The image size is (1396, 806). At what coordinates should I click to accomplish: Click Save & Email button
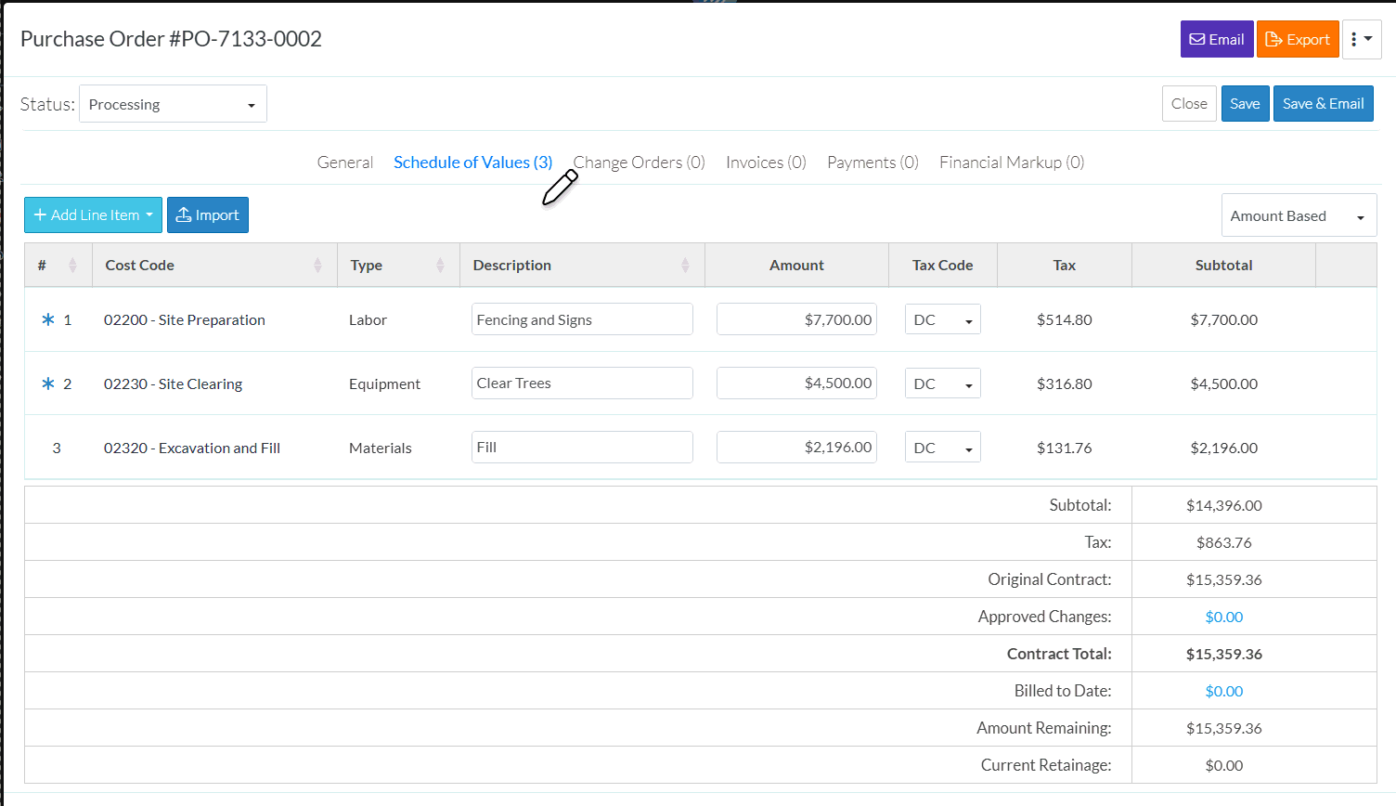pos(1323,103)
